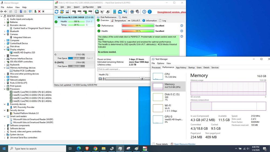The width and height of the screenshot is (270, 152).
Task: Expand the Batteries node in Device Manager
Action: 5,22
